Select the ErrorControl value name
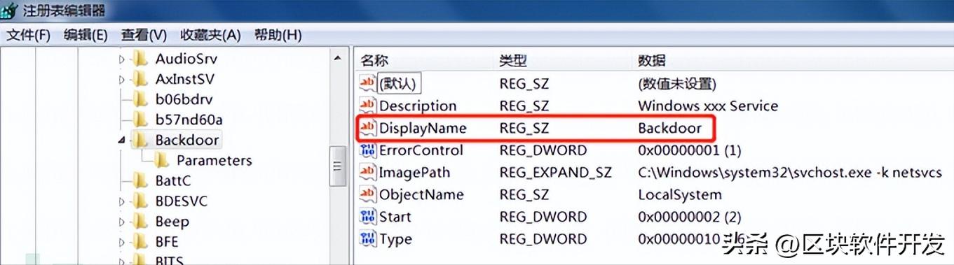Viewport: 954px width, 265px height. pyautogui.click(x=421, y=150)
